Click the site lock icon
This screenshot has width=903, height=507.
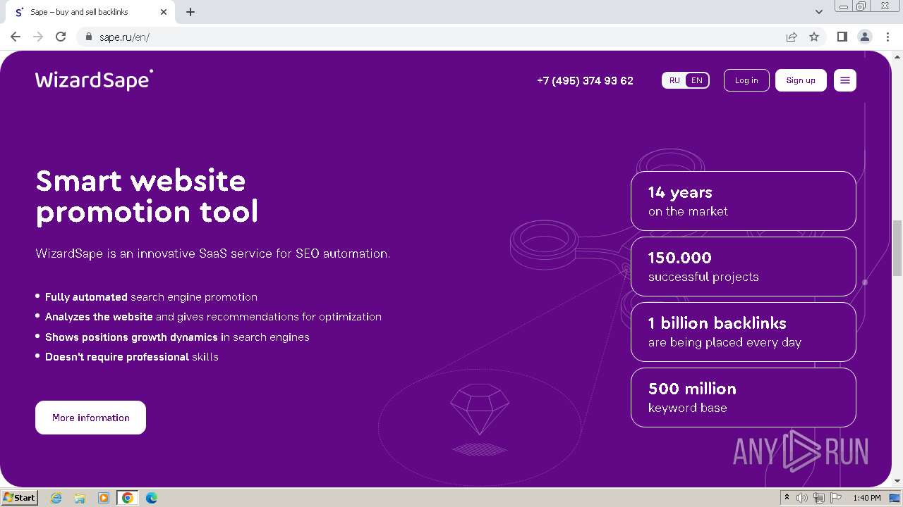(x=89, y=37)
